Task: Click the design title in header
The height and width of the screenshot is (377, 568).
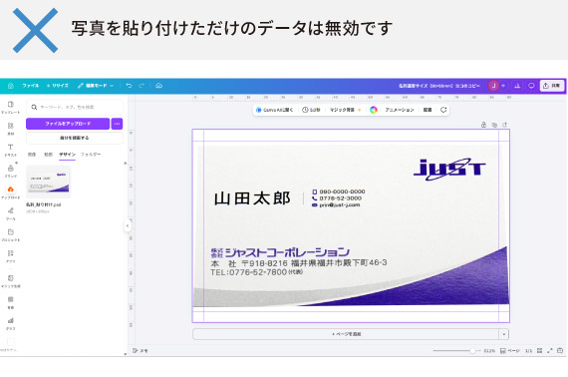Action: tap(439, 86)
